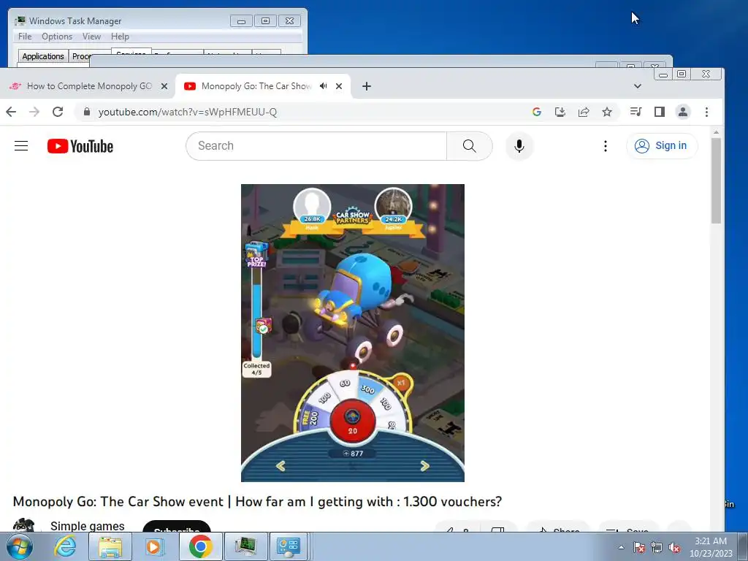Click the clock showing 3:21 AM
This screenshot has height=561, width=748.
click(711, 541)
